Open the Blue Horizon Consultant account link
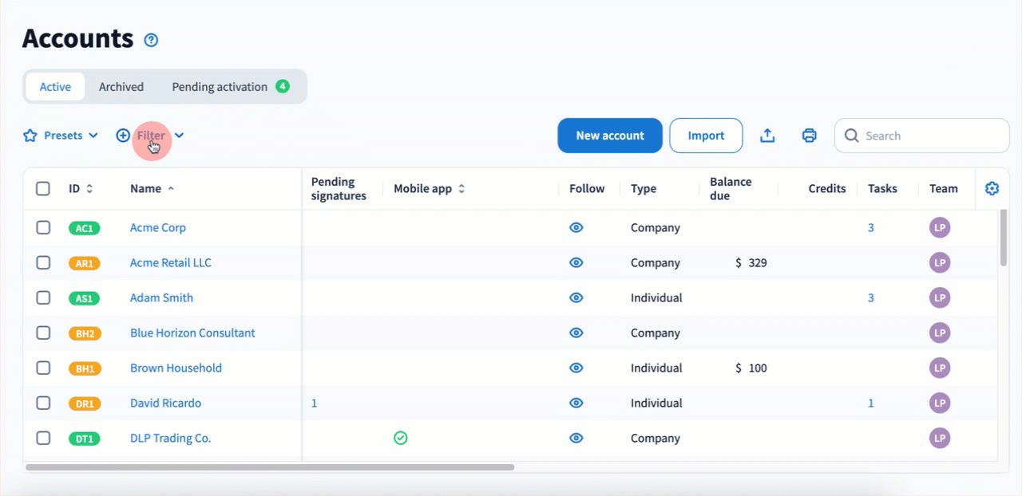 click(192, 333)
